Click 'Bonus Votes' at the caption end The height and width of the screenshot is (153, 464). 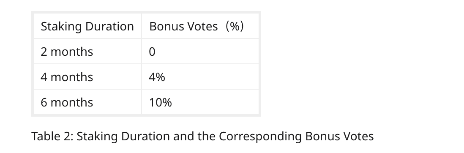point(339,137)
